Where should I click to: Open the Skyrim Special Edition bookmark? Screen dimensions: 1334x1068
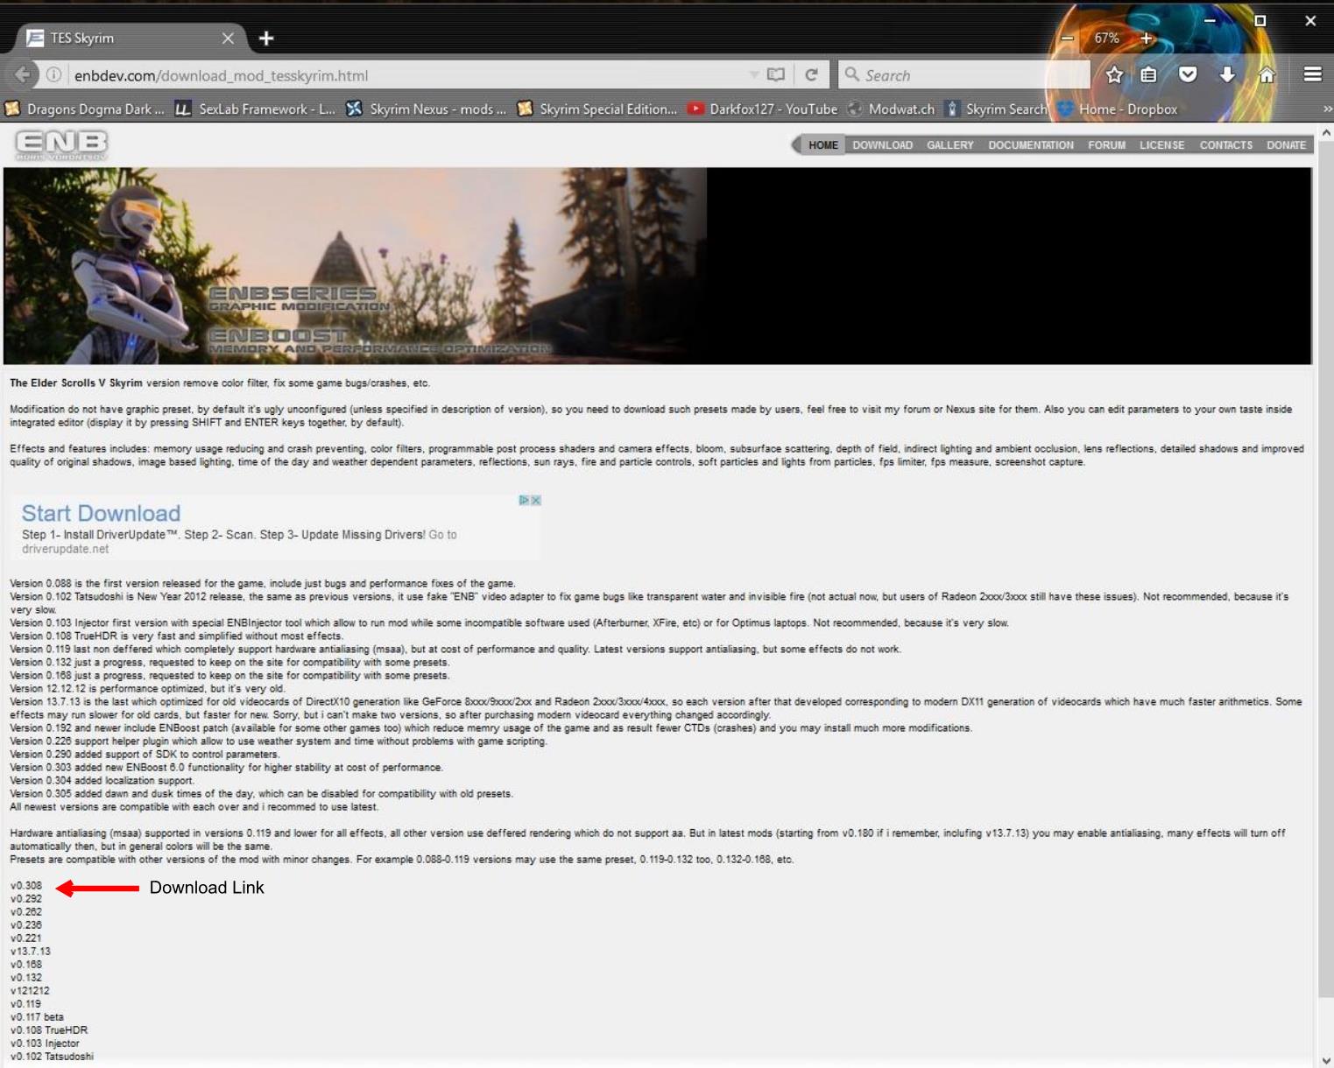[597, 109]
